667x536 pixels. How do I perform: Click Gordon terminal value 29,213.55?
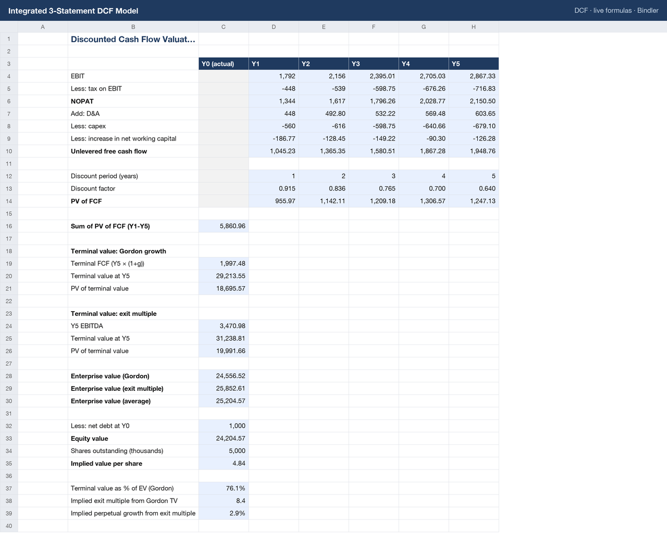coord(224,276)
